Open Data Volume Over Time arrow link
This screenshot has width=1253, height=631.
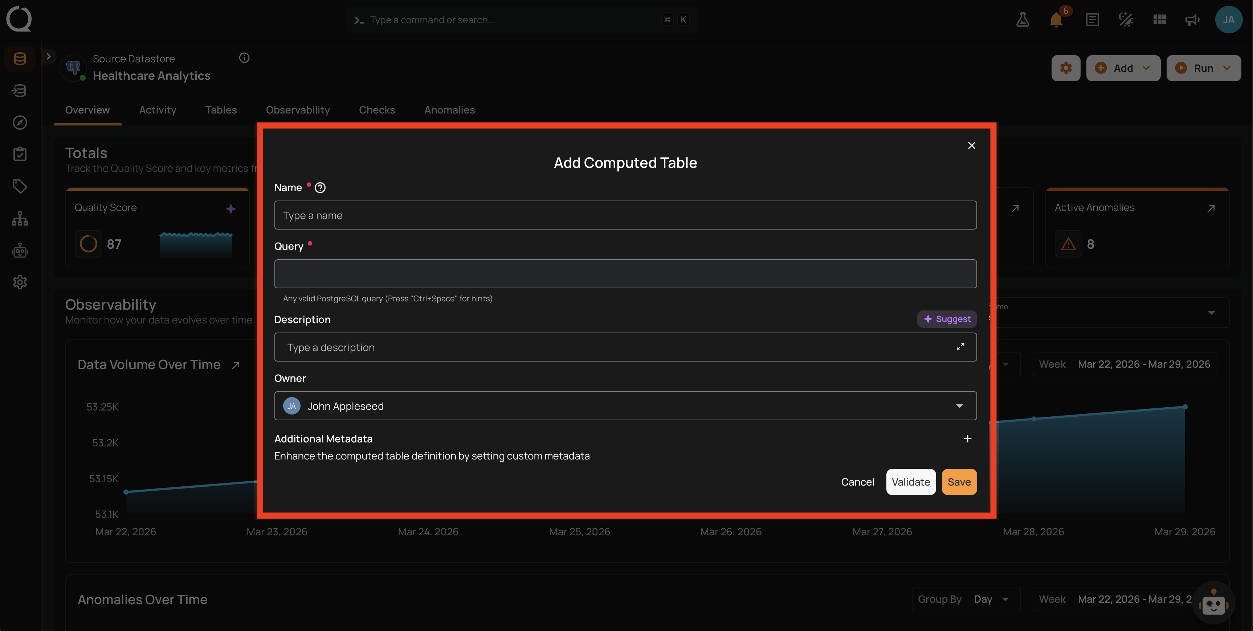pos(236,365)
